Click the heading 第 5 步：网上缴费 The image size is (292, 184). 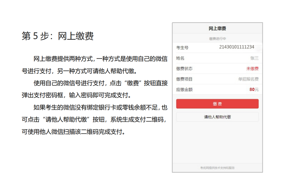tap(58, 36)
